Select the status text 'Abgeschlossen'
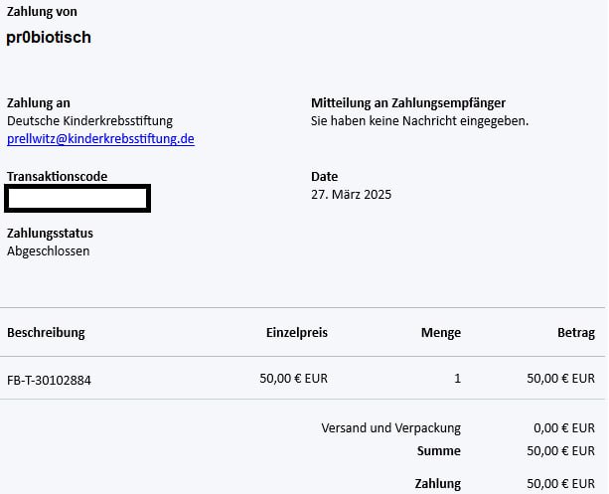The height and width of the screenshot is (494, 609). [48, 250]
